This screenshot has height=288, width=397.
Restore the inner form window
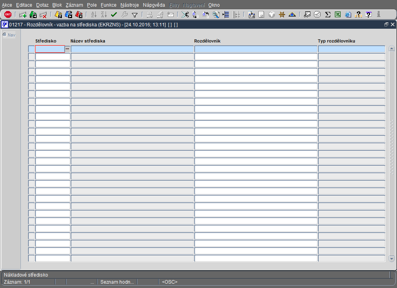[386, 24]
